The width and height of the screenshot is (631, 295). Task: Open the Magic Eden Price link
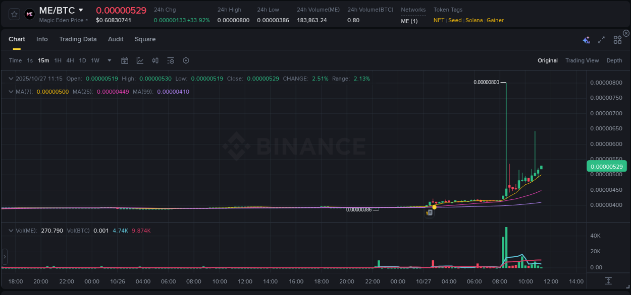63,20
